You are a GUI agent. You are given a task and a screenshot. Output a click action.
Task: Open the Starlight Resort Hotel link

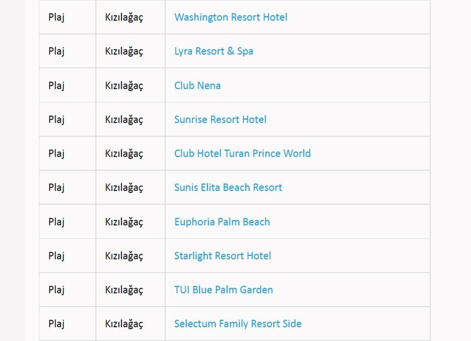222,256
